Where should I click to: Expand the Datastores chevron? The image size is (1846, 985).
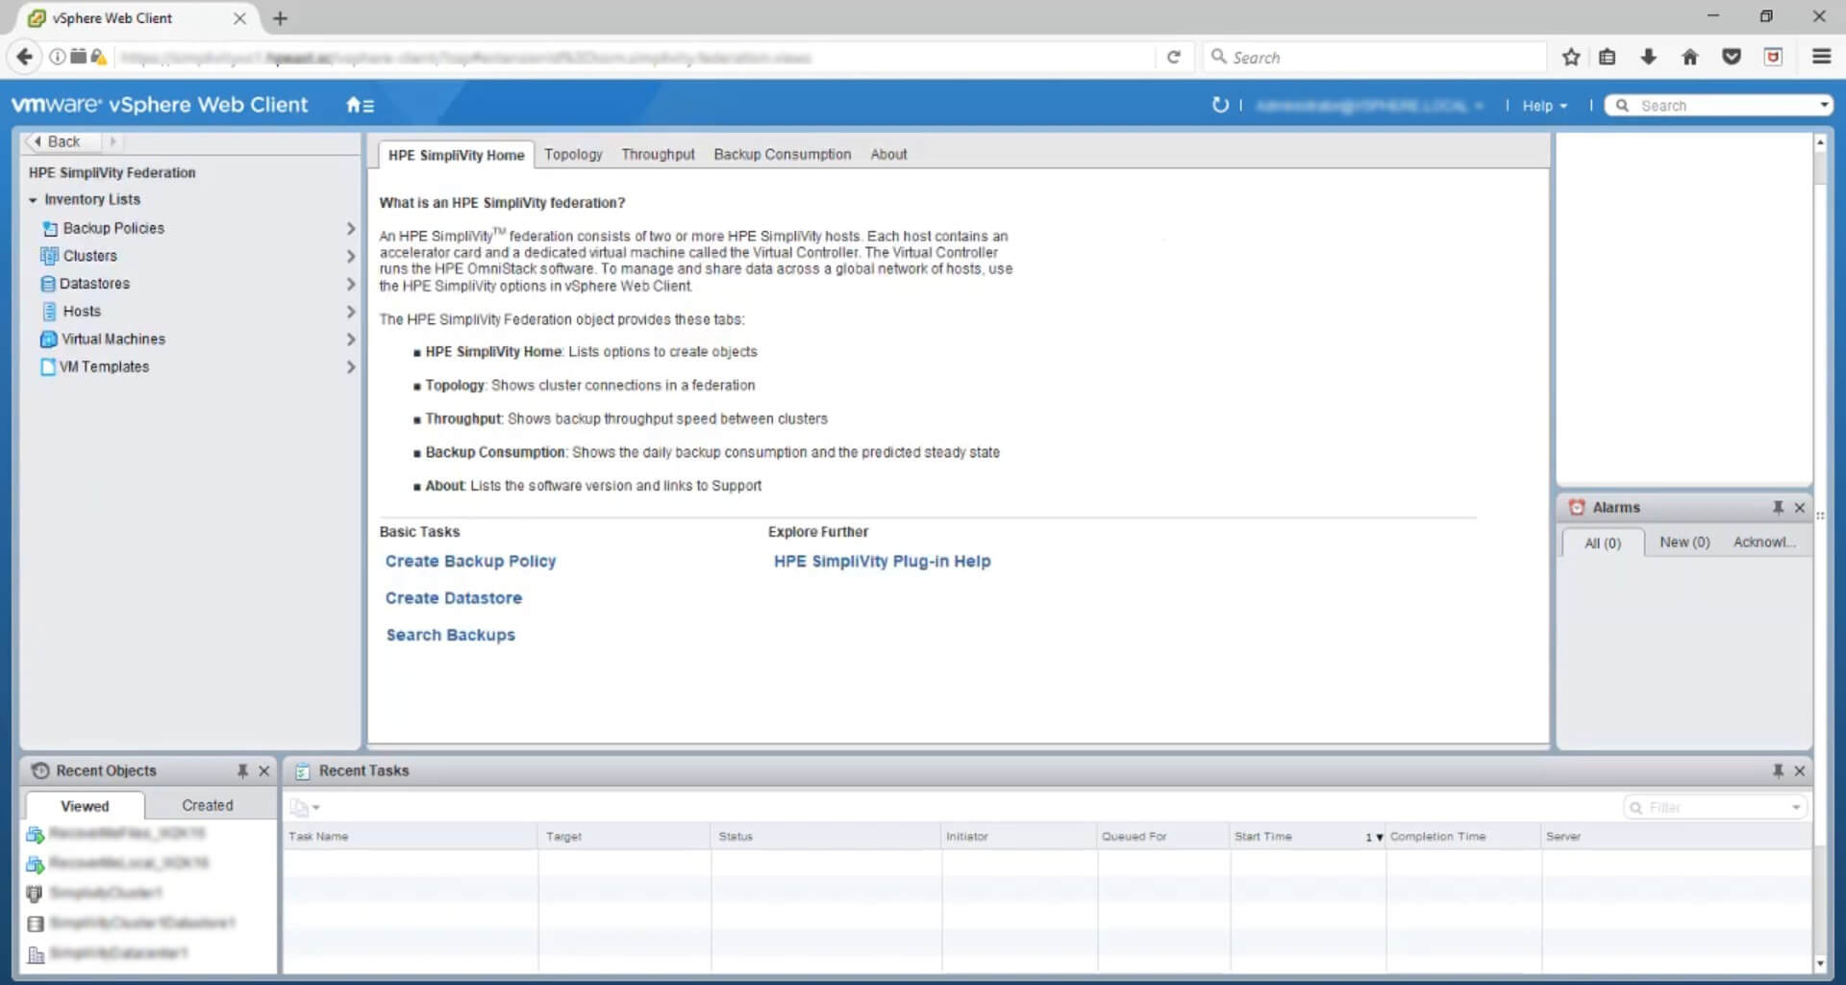pyautogui.click(x=350, y=284)
